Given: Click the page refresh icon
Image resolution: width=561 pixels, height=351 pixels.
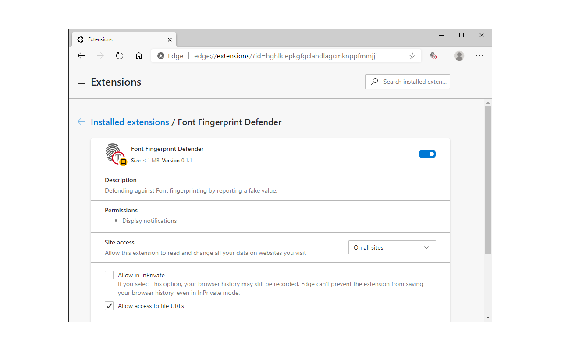Looking at the screenshot, I should (x=120, y=56).
